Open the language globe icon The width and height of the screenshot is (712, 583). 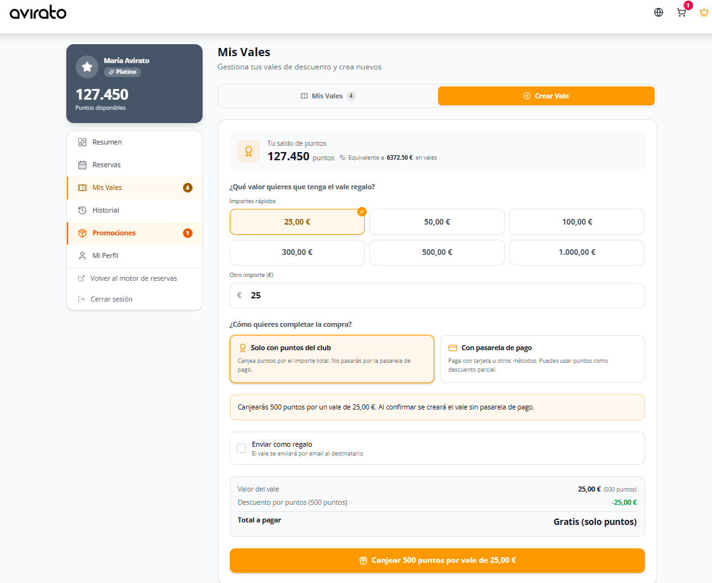point(658,12)
